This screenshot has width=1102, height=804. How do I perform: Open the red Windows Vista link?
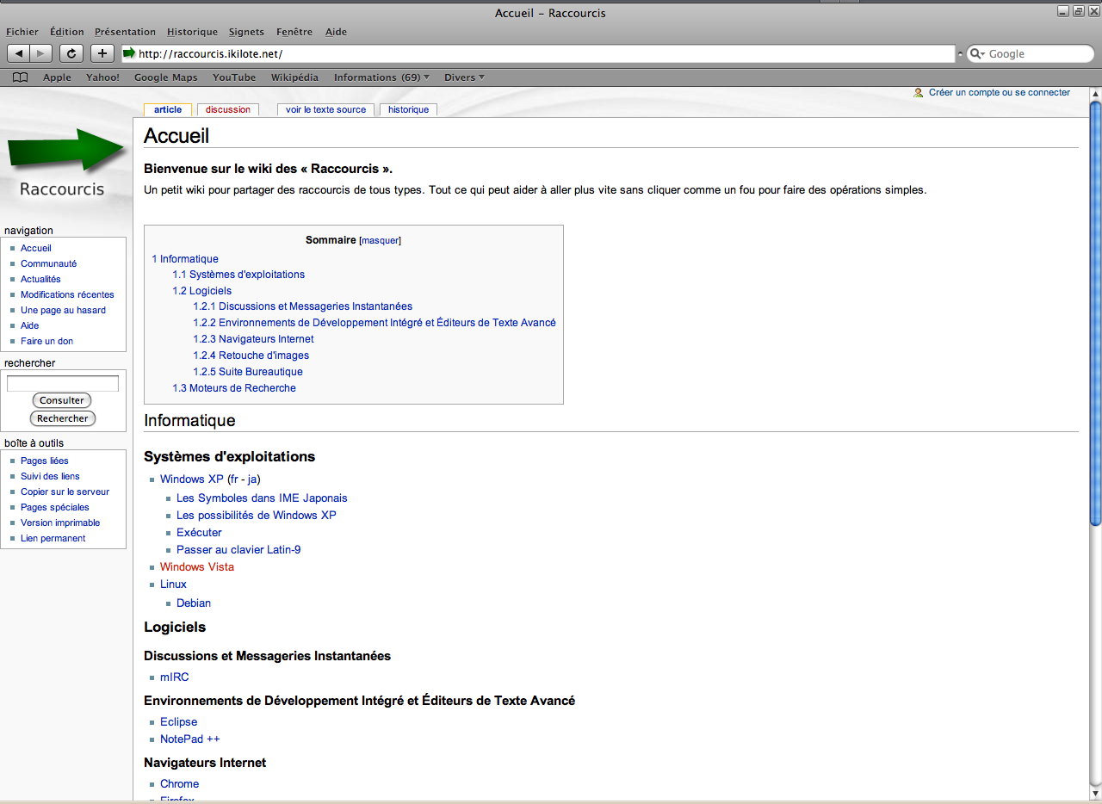click(x=197, y=567)
